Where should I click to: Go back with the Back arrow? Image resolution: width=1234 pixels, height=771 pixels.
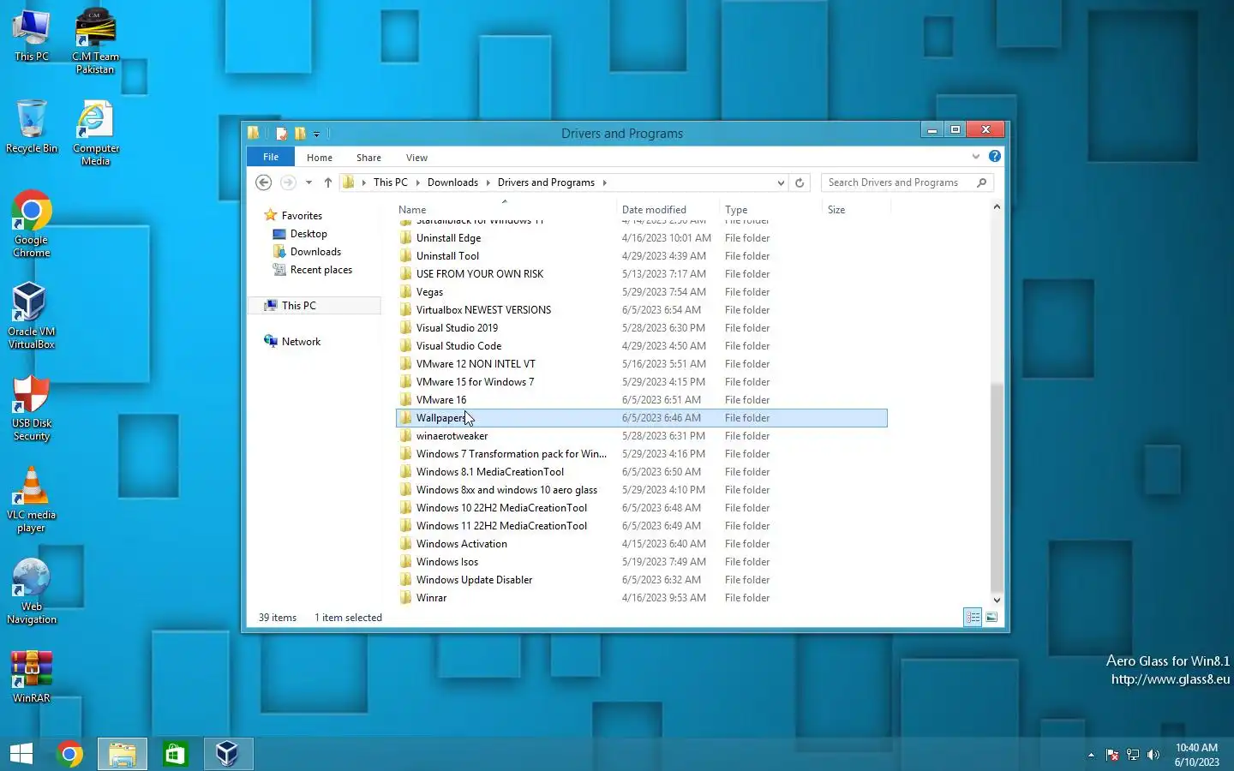264,182
